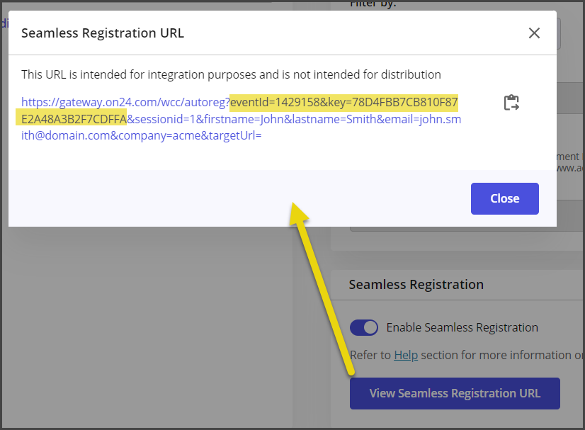Click the blue Close button

point(504,198)
